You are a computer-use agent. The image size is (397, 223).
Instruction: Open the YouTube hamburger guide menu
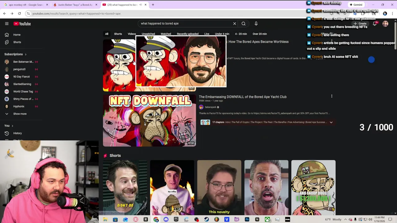click(x=7, y=24)
